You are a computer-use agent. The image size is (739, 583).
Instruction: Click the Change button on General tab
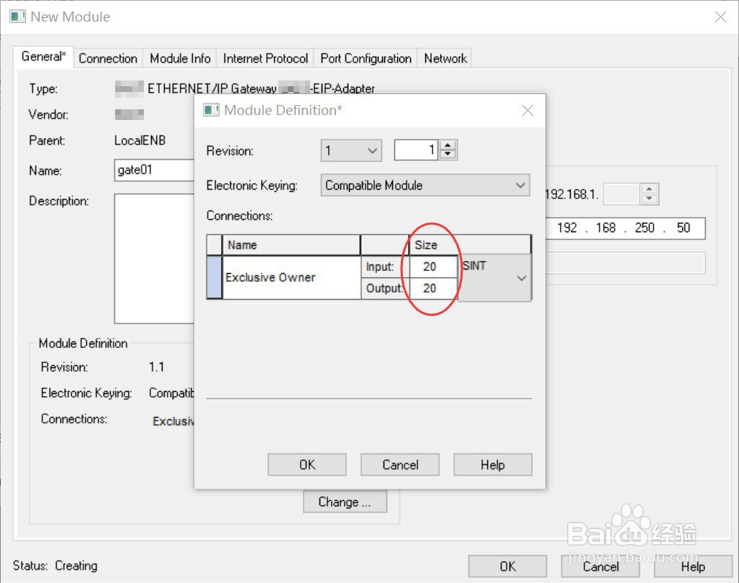pyautogui.click(x=344, y=502)
